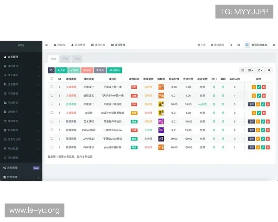Click red delete trash icon in row 9
278x222 pixels.
tap(264, 87)
